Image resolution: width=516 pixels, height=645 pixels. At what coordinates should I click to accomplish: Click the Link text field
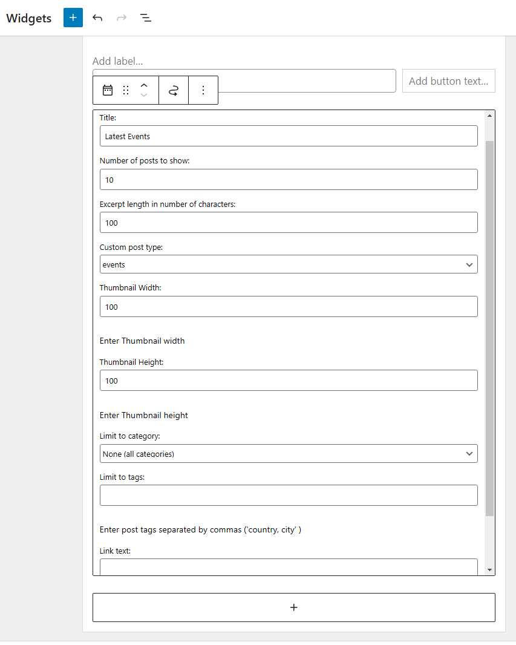point(289,567)
